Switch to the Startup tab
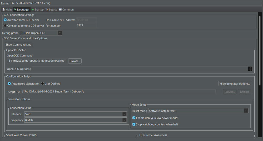 [x=37, y=10]
